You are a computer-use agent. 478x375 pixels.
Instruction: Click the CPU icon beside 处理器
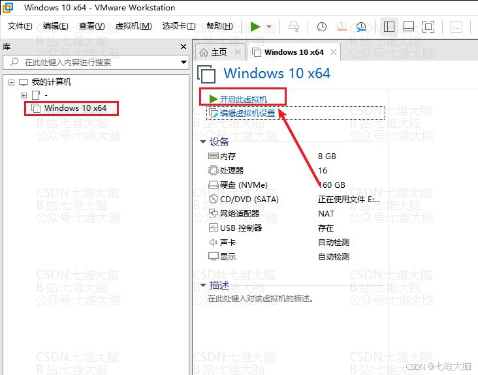[x=213, y=170]
